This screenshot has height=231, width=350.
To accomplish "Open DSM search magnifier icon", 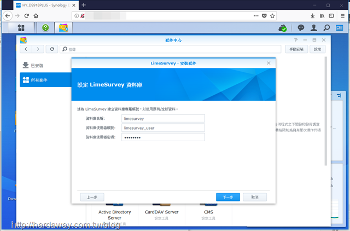I will coord(326,28).
